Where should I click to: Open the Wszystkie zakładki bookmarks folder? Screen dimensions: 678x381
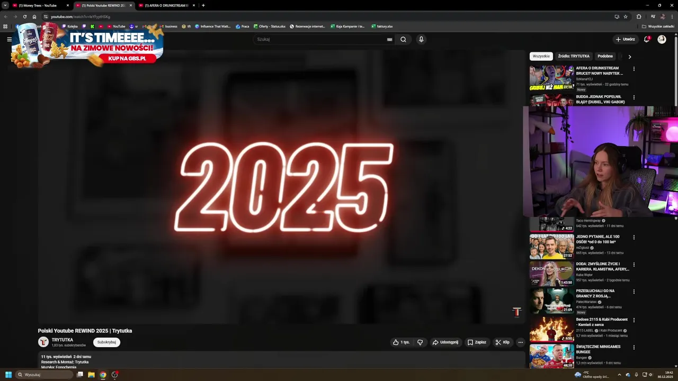tap(658, 26)
